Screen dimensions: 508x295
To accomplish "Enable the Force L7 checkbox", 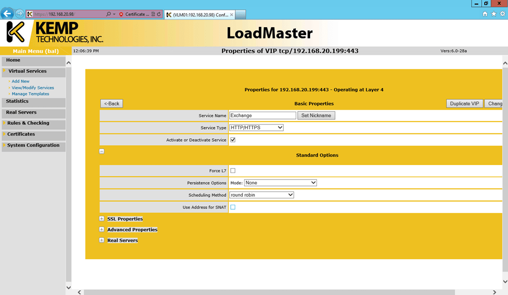I will click(233, 171).
